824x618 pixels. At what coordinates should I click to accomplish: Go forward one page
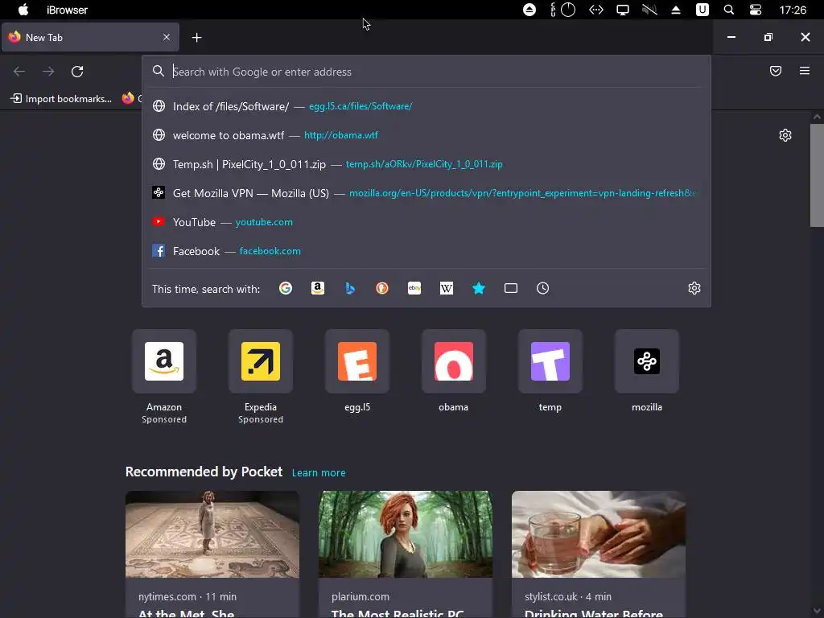(48, 71)
